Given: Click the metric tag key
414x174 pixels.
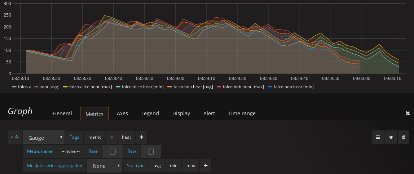Looking at the screenshot, I should click(x=95, y=137).
